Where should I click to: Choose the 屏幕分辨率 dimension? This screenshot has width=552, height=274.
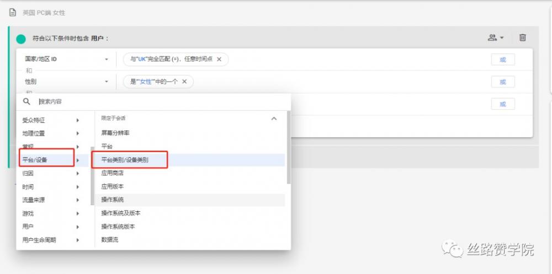(x=190, y=133)
